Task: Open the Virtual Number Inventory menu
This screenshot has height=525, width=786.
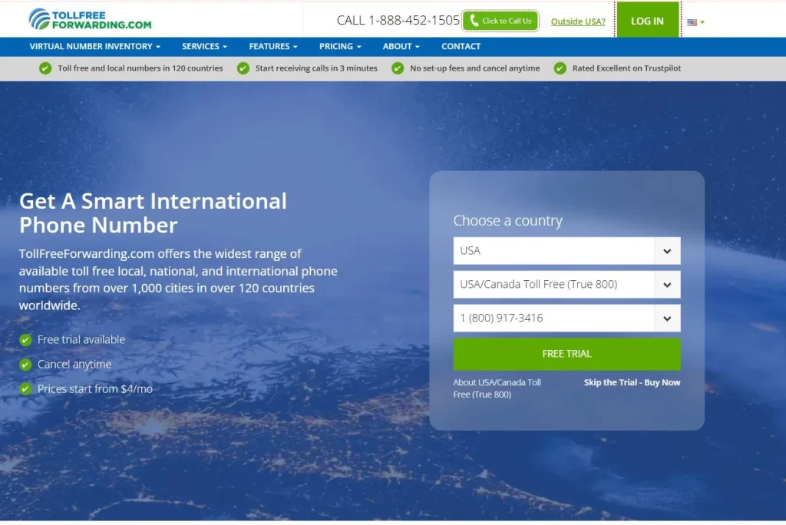Action: [x=94, y=46]
